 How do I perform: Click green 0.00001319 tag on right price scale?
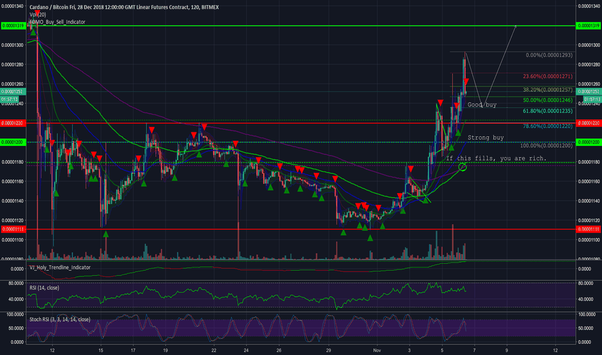click(588, 26)
